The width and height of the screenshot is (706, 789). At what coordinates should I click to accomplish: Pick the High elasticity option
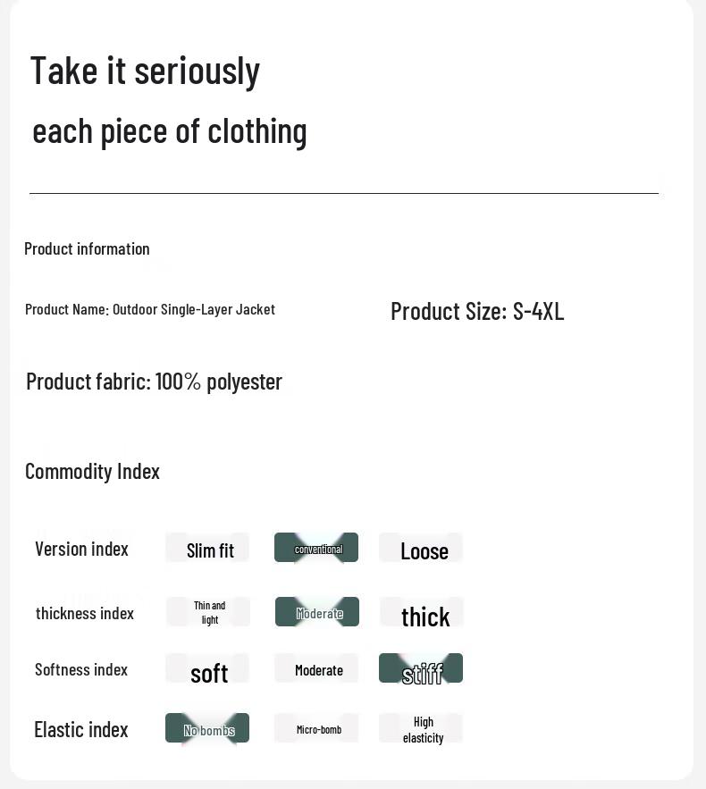point(422,728)
